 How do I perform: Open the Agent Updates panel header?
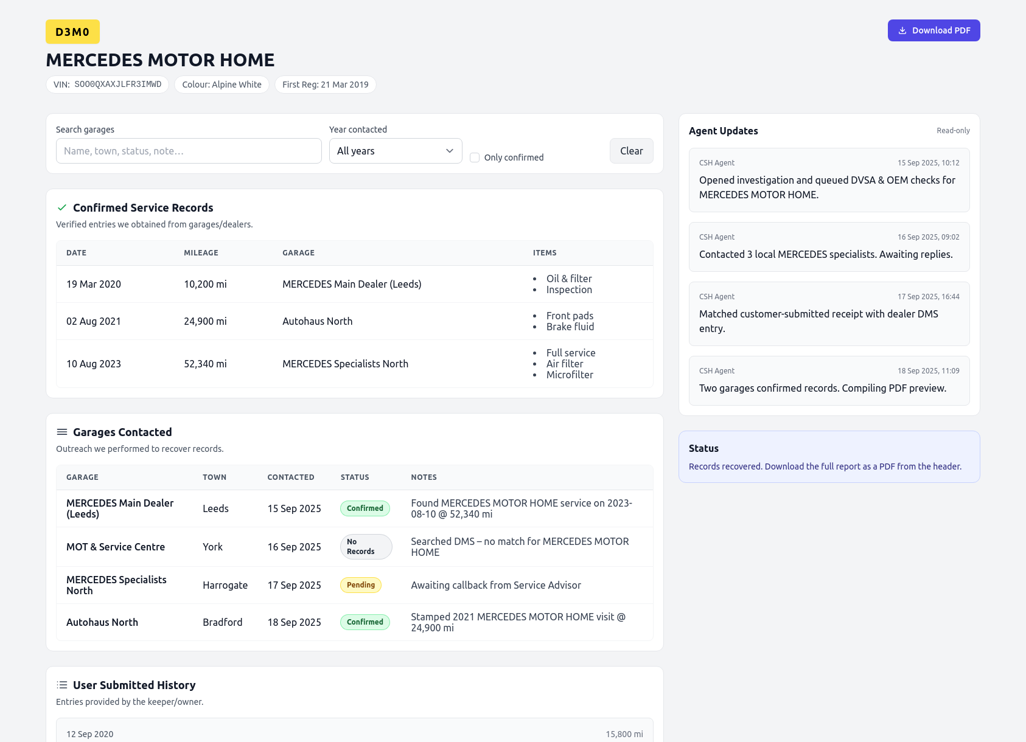coord(723,131)
